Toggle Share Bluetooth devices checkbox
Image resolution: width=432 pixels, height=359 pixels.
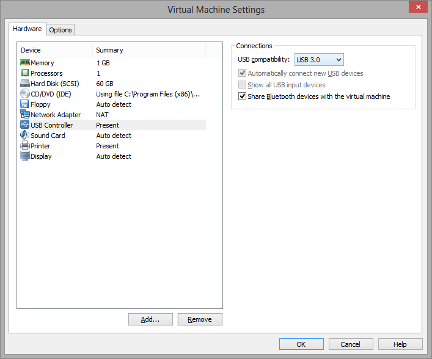(x=243, y=96)
